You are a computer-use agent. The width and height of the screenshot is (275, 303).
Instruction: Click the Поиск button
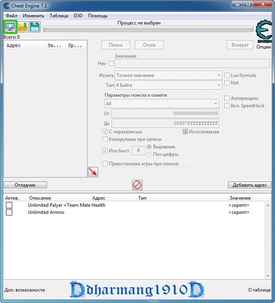pos(116,45)
